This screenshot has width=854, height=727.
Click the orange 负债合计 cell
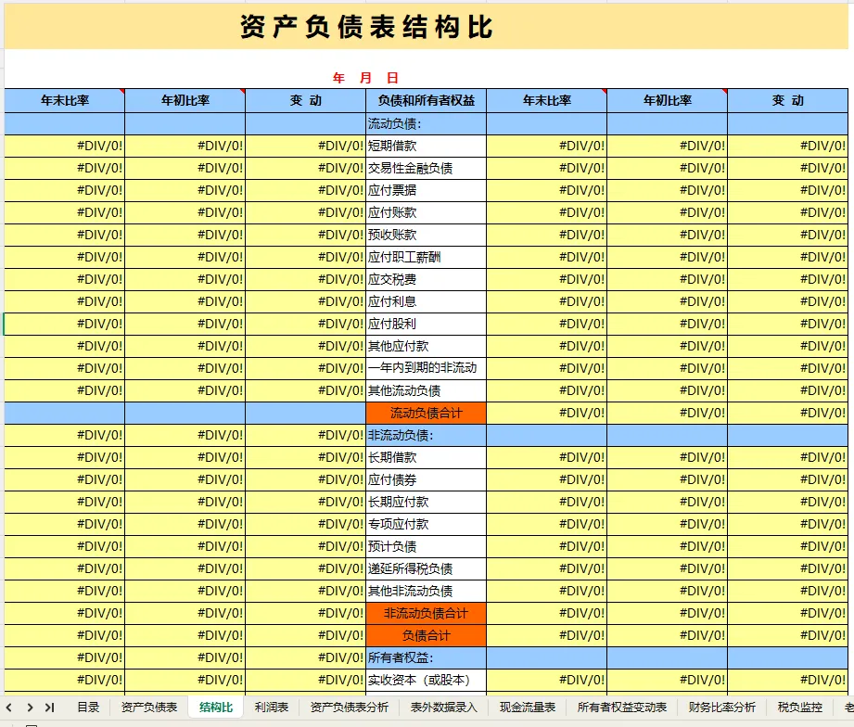pos(426,635)
